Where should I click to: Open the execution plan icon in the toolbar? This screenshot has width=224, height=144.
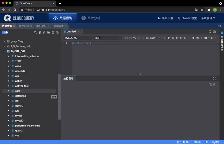135,38
